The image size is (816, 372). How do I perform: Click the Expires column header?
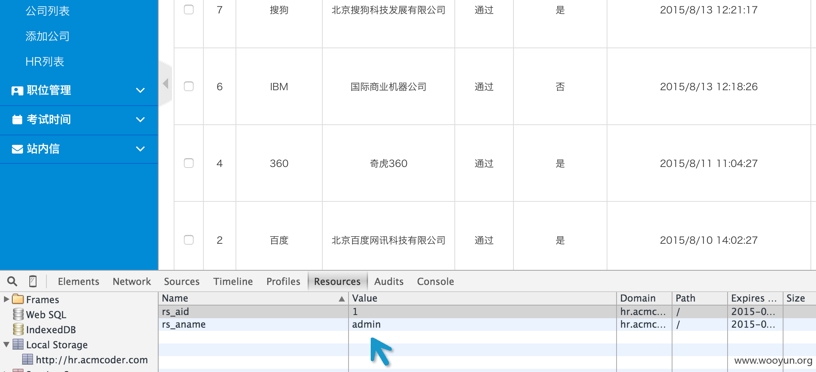pos(755,298)
